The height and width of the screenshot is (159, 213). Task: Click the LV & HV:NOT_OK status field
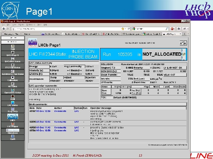(175, 68)
